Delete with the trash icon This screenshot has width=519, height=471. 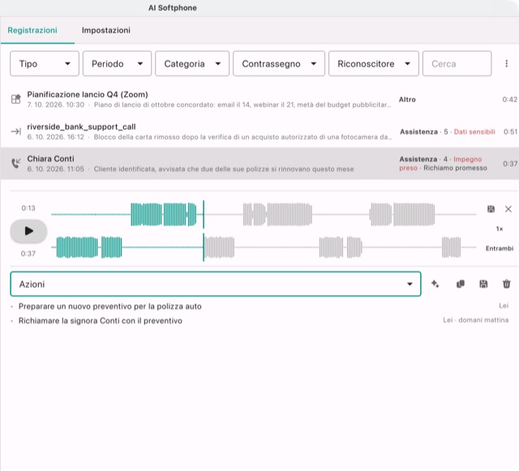pos(506,284)
